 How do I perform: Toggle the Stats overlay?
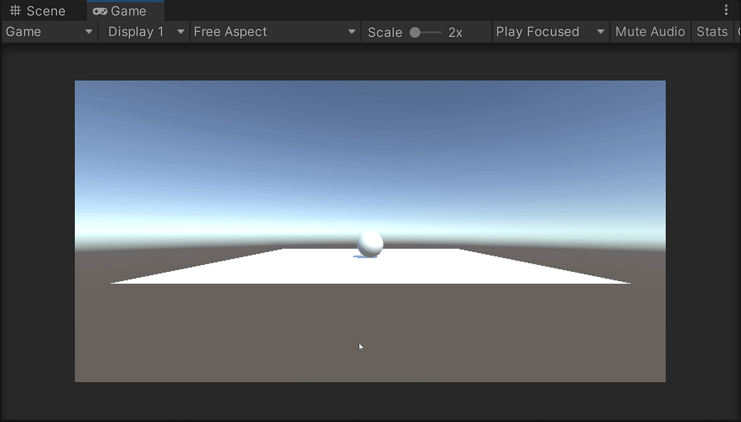click(x=712, y=32)
